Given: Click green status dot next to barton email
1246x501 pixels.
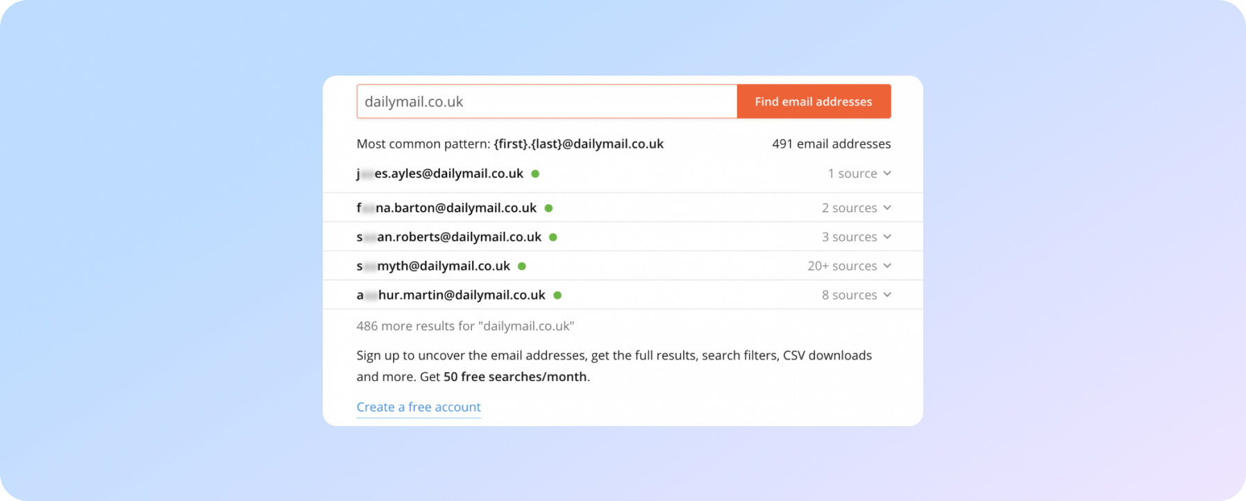Looking at the screenshot, I should pyautogui.click(x=548, y=208).
